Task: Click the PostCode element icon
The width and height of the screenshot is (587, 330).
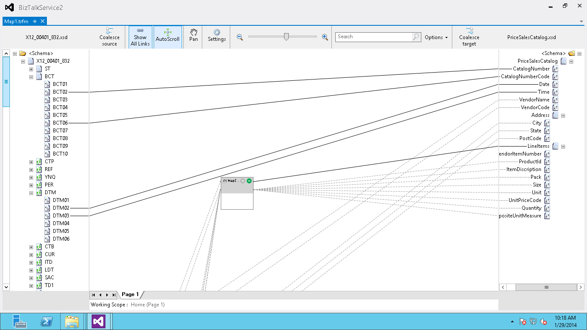Action: (x=547, y=138)
